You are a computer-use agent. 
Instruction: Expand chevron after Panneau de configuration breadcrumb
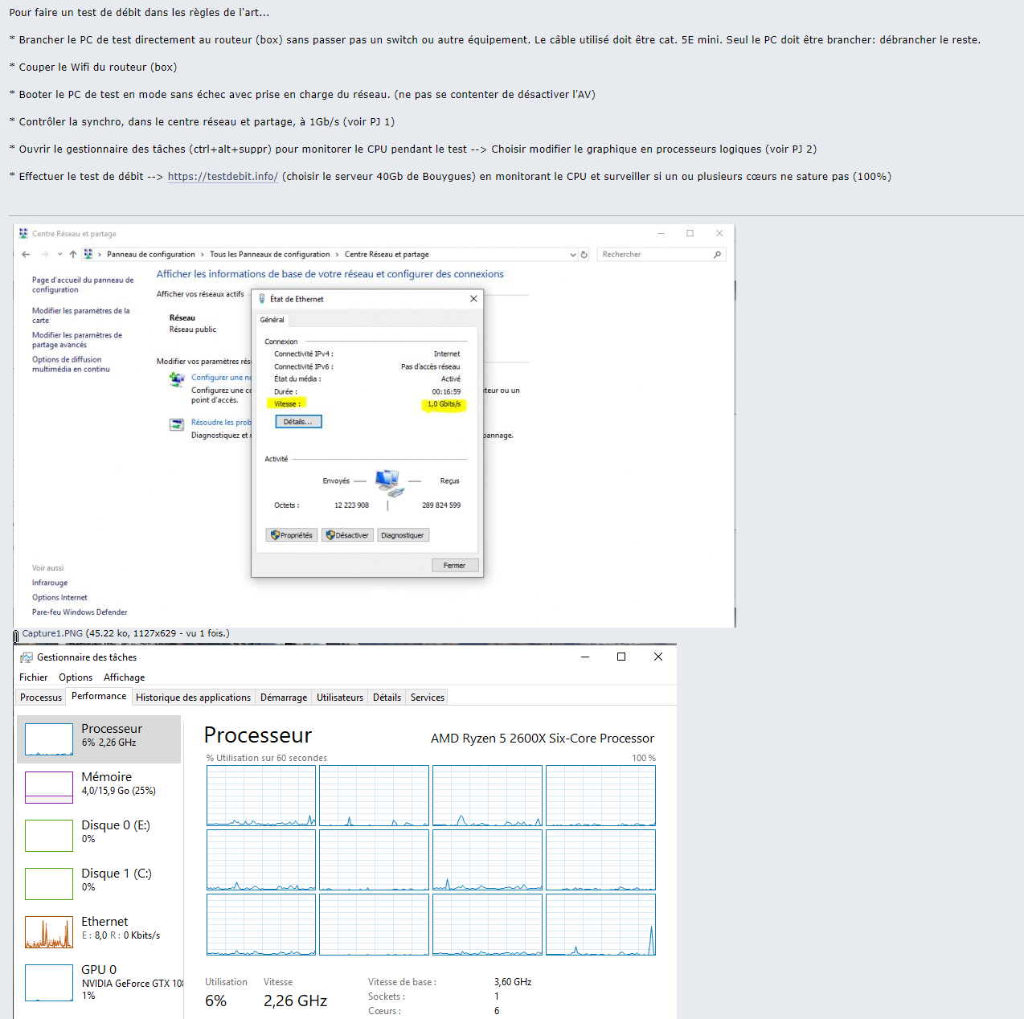click(x=202, y=255)
